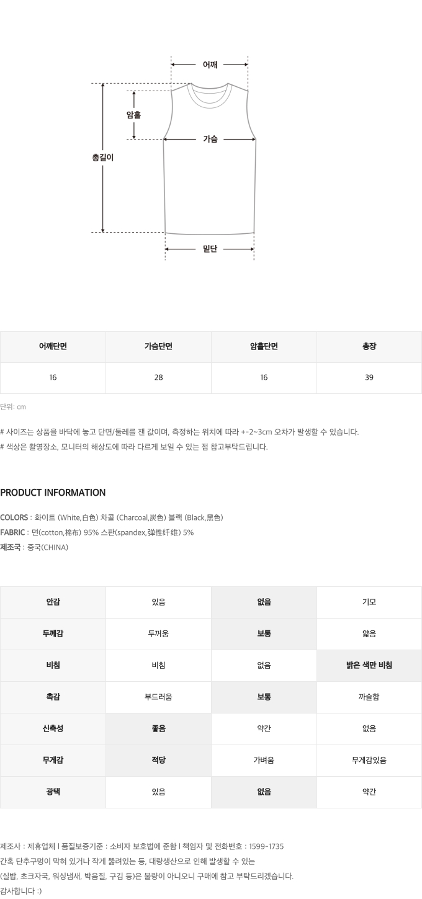Select the 기모 option in 안감 row

pyautogui.click(x=369, y=602)
